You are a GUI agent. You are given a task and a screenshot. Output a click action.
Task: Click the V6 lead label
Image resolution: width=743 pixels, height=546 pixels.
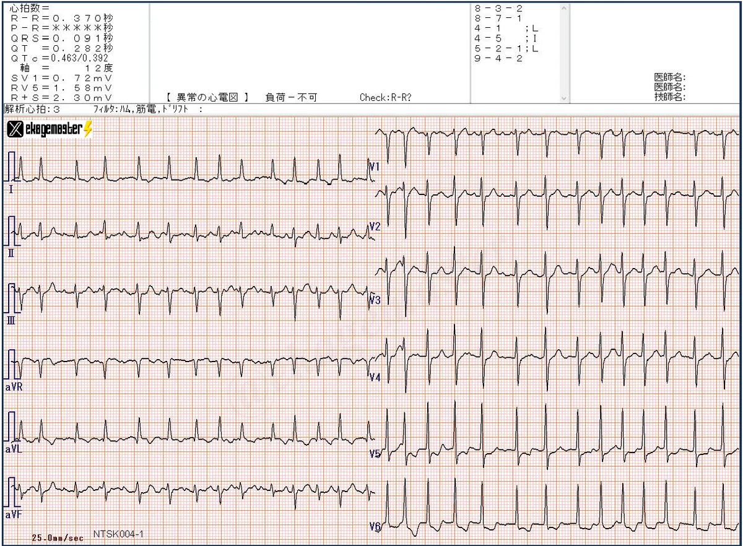point(375,527)
